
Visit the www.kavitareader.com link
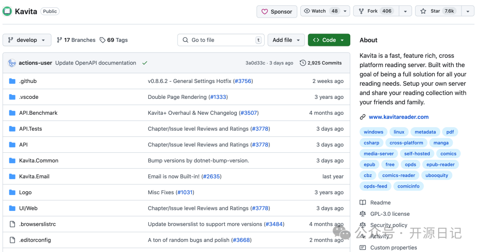pos(398,117)
